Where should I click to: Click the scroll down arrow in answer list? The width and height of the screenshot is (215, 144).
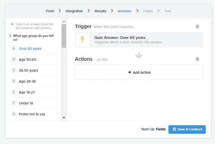tap(64, 118)
